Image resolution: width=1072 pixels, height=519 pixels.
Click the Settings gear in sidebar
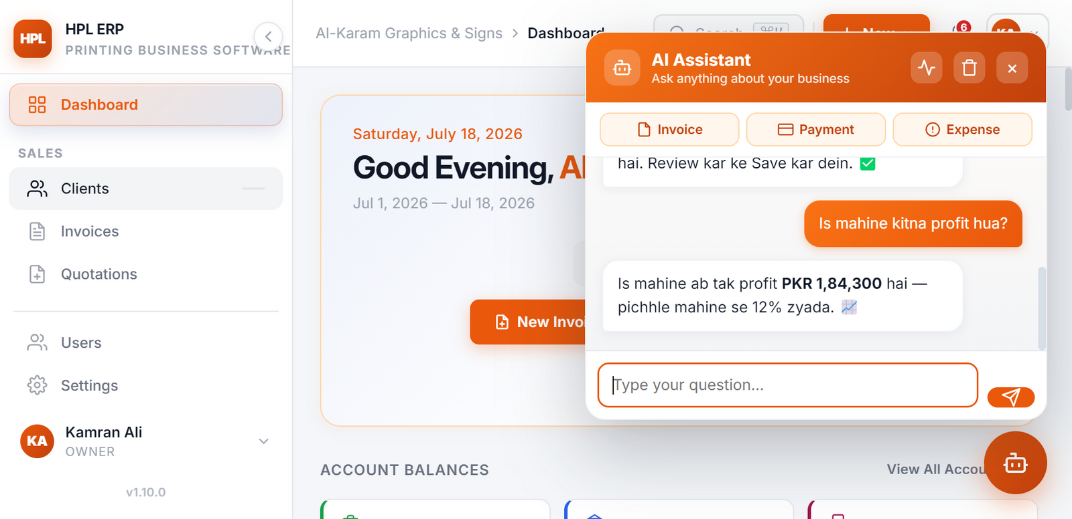click(x=38, y=385)
